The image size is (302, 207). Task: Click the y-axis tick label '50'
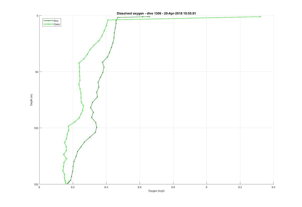click(x=37, y=72)
